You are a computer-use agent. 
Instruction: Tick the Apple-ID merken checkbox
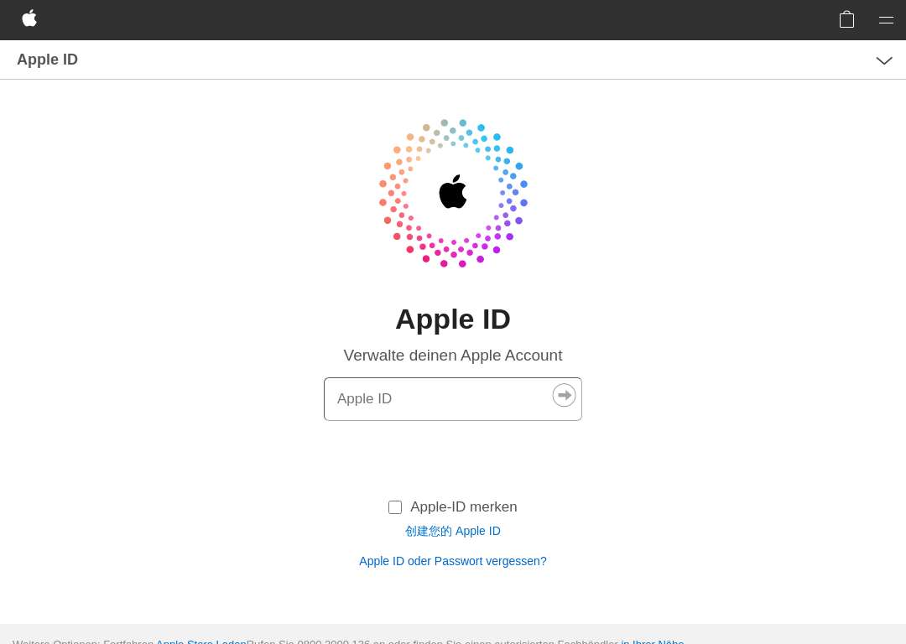tap(395, 507)
